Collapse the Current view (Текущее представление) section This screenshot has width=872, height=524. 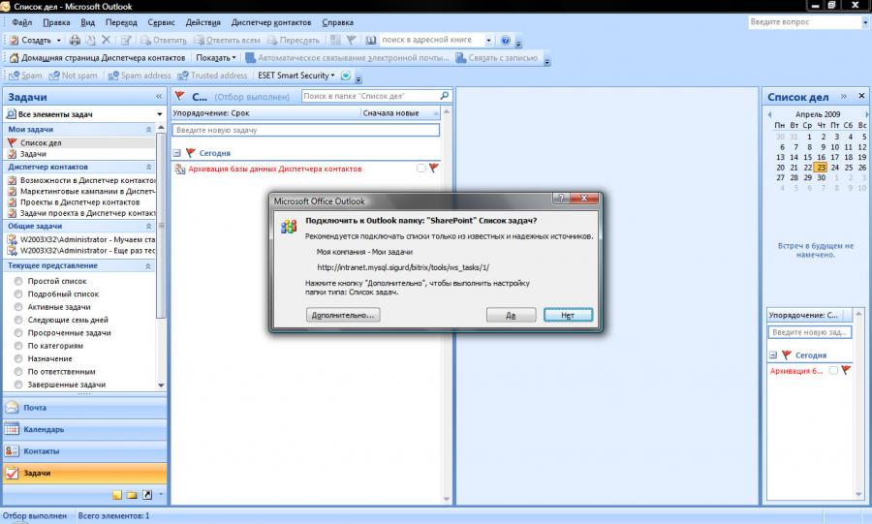pos(148,266)
